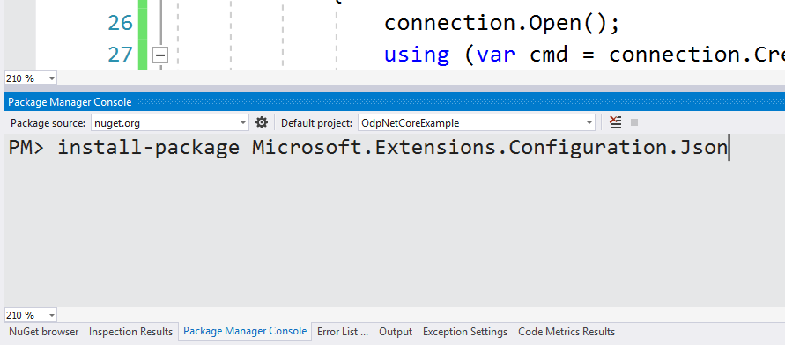Open the console zoom 210 % dropdown

31,315
